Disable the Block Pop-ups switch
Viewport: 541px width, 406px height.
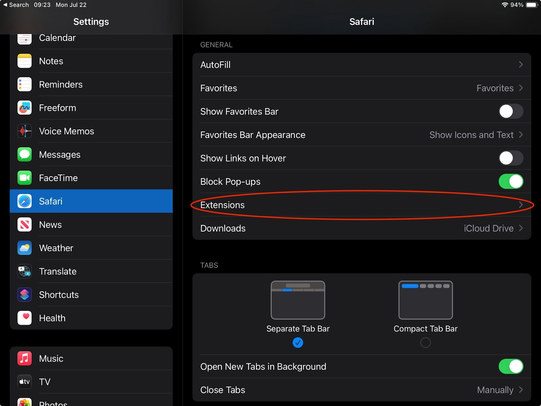click(511, 181)
